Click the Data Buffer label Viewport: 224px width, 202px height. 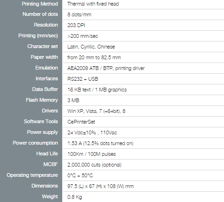pos(45,89)
